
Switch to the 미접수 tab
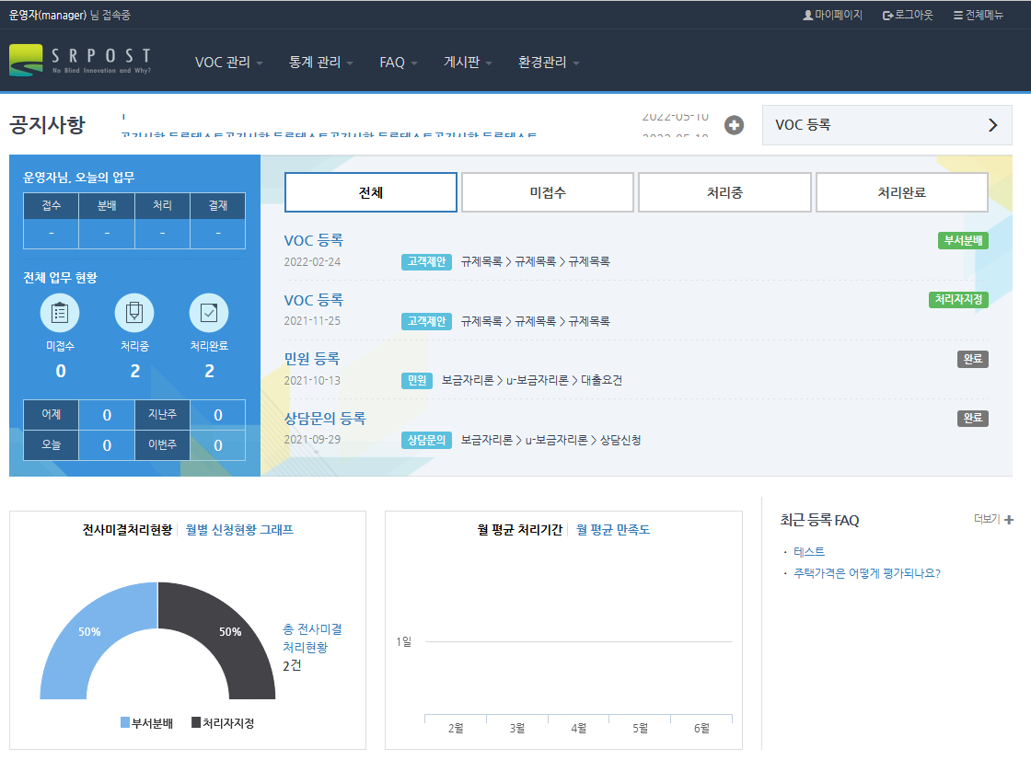[547, 192]
